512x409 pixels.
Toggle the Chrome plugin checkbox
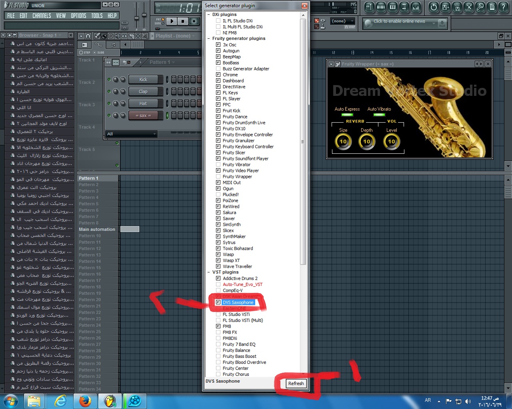pos(218,75)
